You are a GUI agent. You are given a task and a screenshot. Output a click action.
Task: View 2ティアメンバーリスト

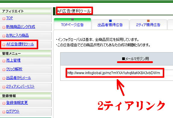(20, 86)
